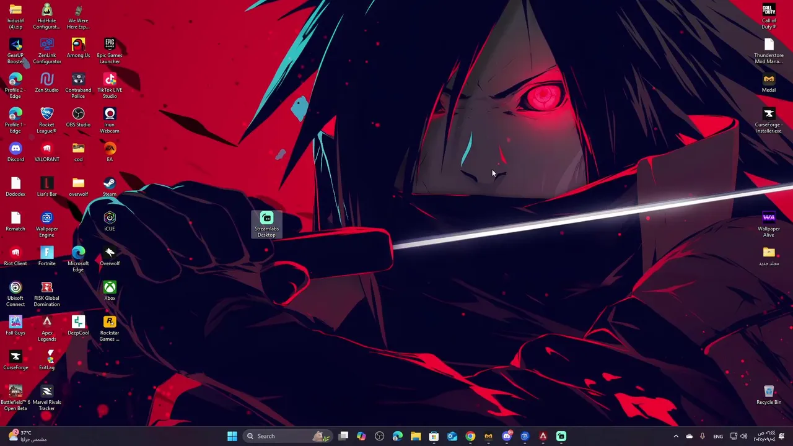Open Copilot from the taskbar

pyautogui.click(x=361, y=436)
